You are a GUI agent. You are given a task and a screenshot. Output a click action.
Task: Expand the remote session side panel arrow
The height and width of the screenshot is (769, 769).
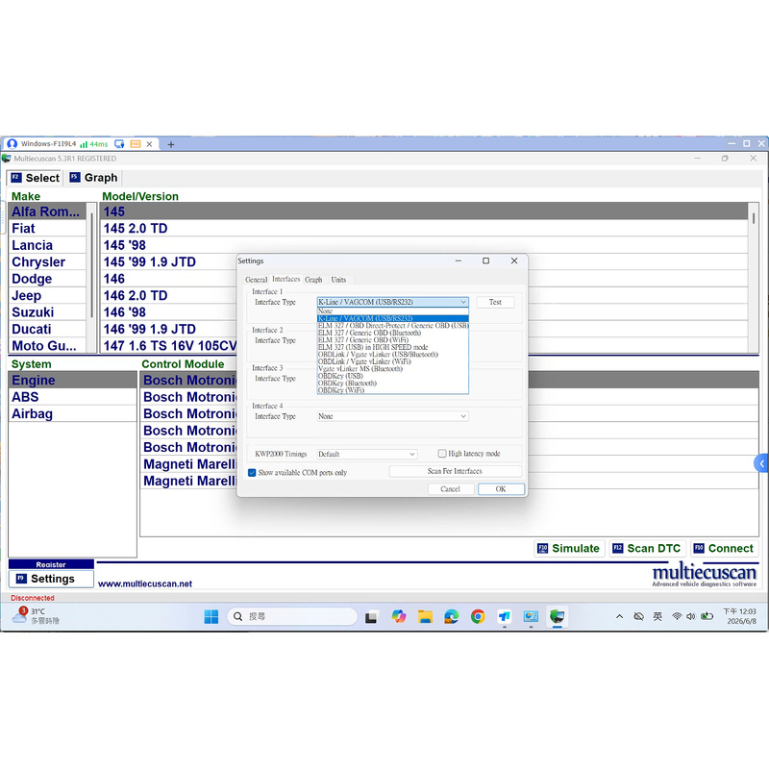(761, 463)
